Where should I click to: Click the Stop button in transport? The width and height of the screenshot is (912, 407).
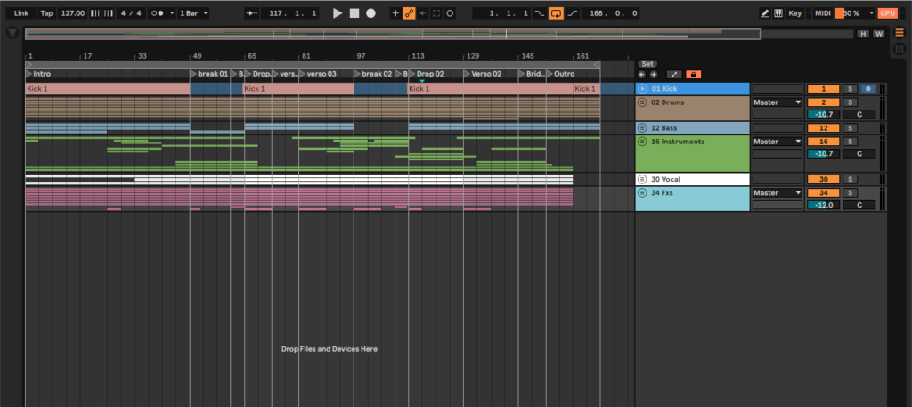pos(354,13)
